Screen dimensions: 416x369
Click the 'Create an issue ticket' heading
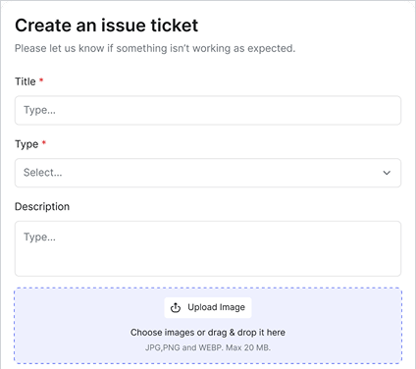pyautogui.click(x=106, y=26)
